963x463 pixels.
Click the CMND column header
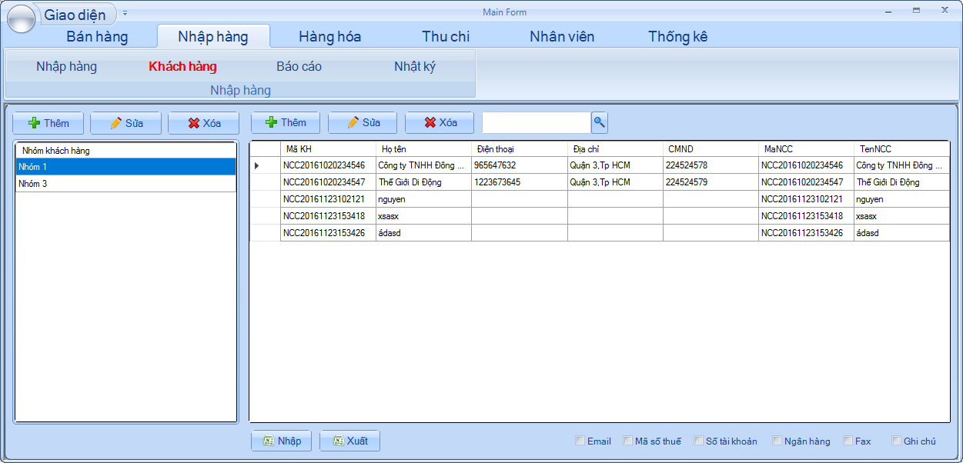pyautogui.click(x=711, y=148)
